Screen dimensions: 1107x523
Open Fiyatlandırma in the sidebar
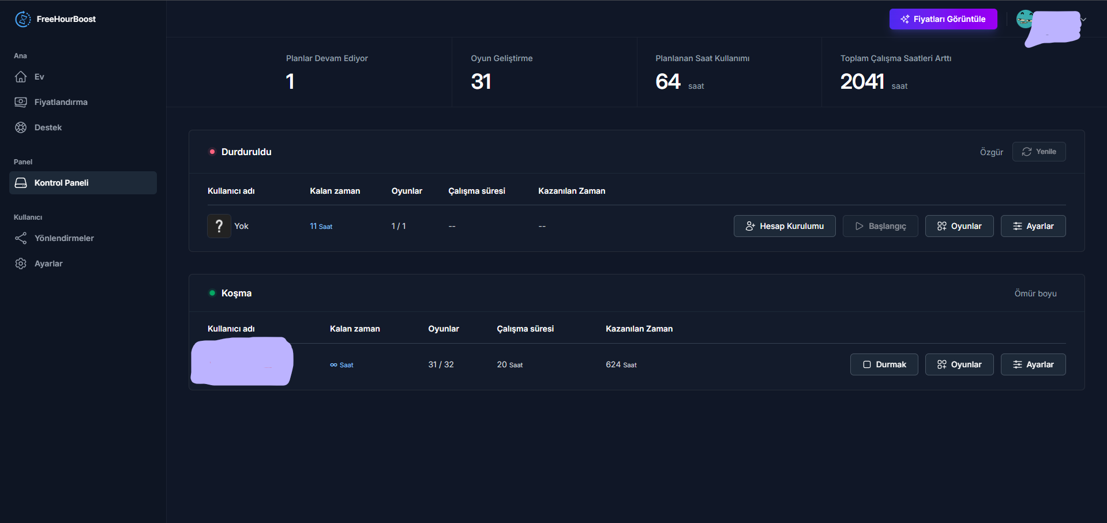(x=83, y=102)
